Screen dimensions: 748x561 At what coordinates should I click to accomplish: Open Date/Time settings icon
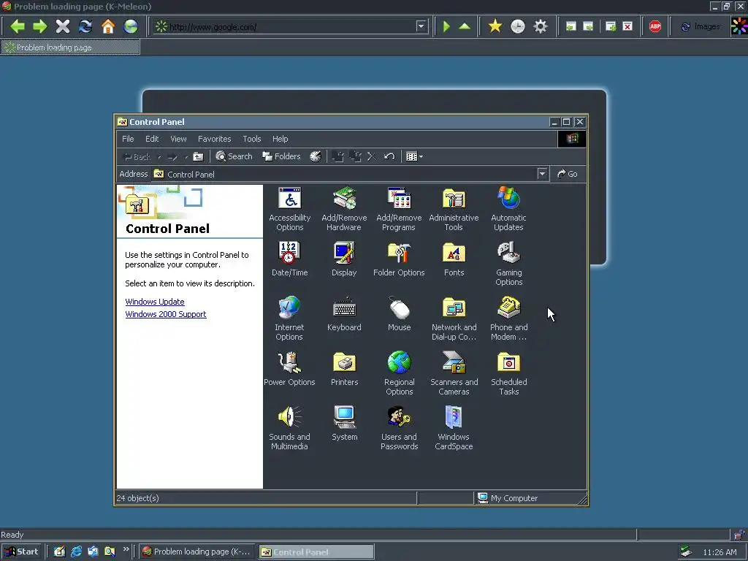(x=289, y=259)
